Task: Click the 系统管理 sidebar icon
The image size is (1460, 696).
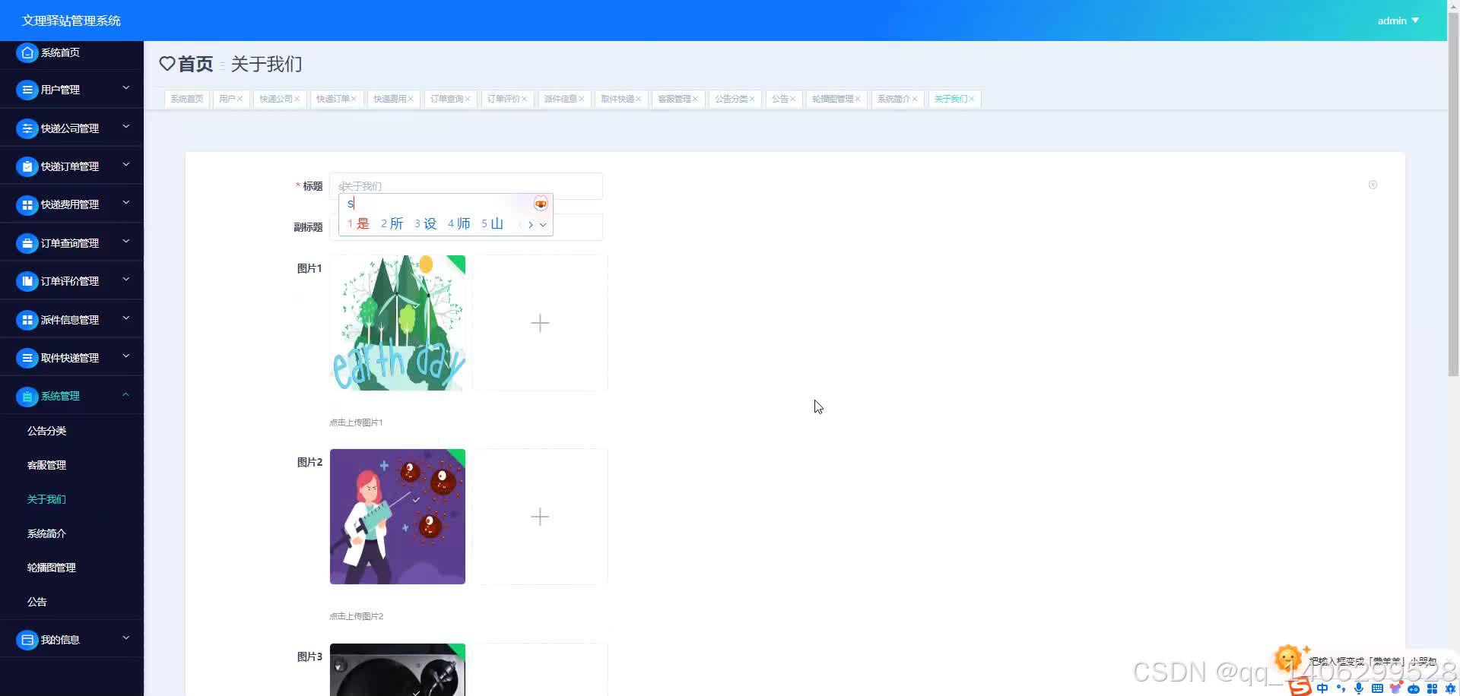Action: coord(27,396)
